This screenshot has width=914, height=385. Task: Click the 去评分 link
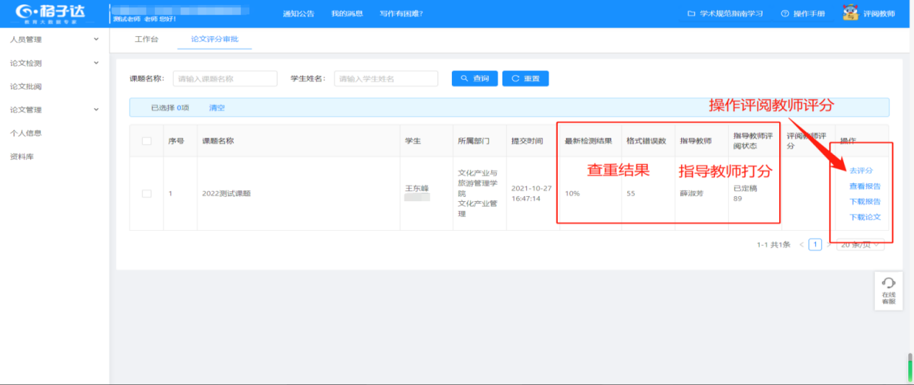861,171
